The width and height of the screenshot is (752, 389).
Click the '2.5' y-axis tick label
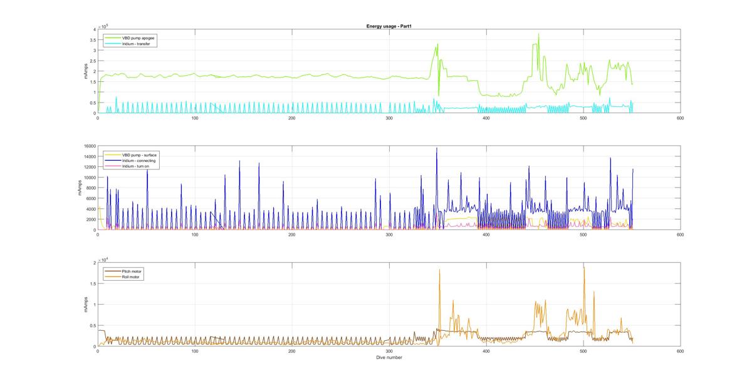[92, 61]
